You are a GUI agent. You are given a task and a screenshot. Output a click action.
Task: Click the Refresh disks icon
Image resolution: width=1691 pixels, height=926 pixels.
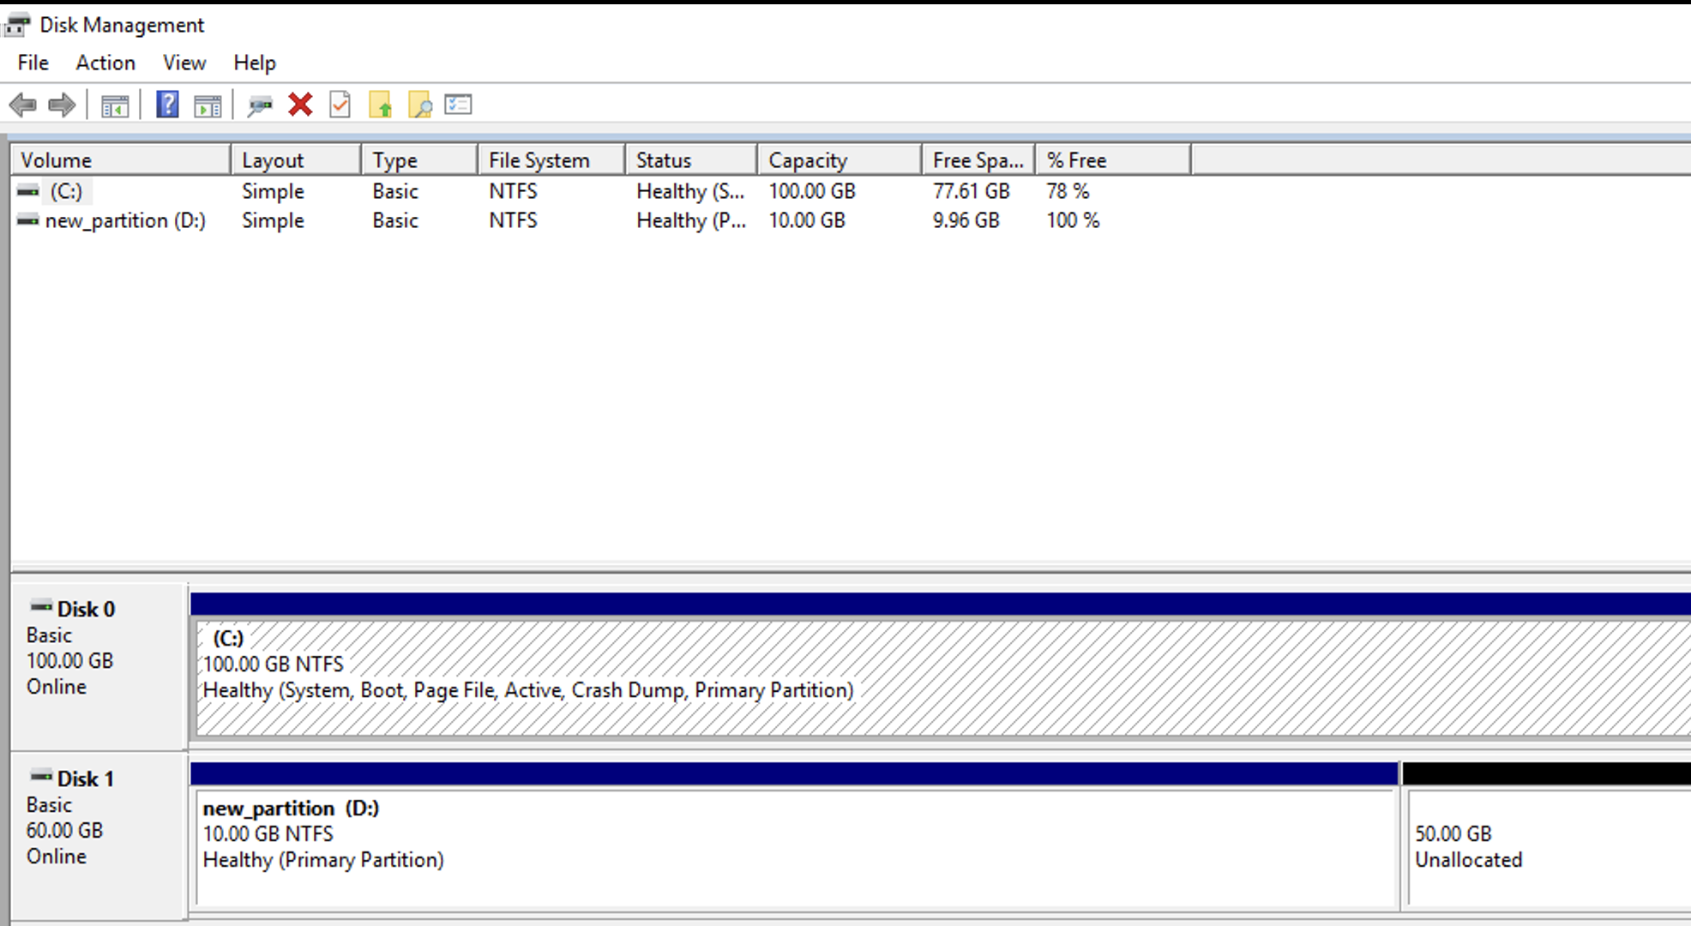(260, 105)
